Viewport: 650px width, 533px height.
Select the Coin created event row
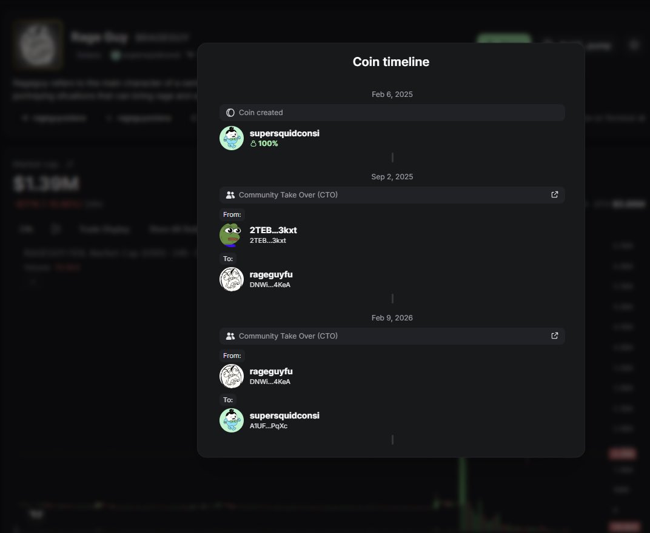392,113
